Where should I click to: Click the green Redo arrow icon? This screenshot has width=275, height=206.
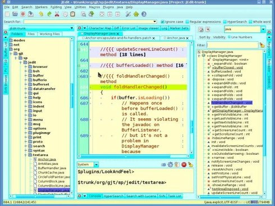[x=49, y=14]
